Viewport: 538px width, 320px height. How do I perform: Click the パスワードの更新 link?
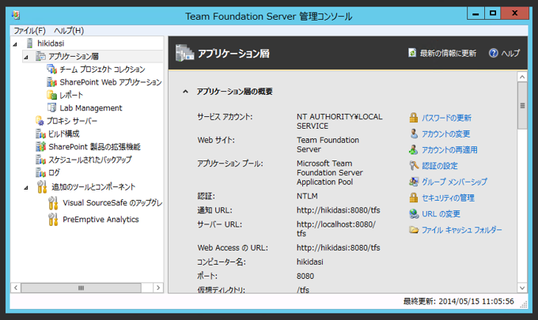[x=446, y=118]
